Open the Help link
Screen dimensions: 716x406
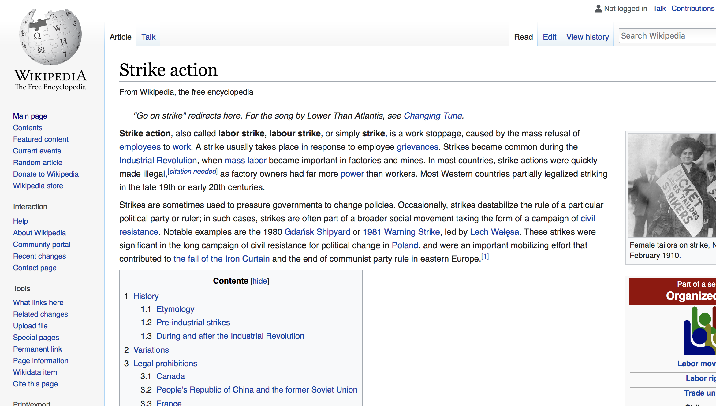(21, 221)
